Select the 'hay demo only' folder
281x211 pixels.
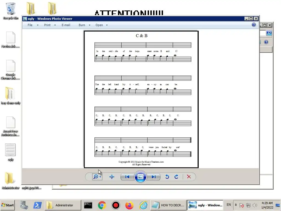[x=11, y=96]
